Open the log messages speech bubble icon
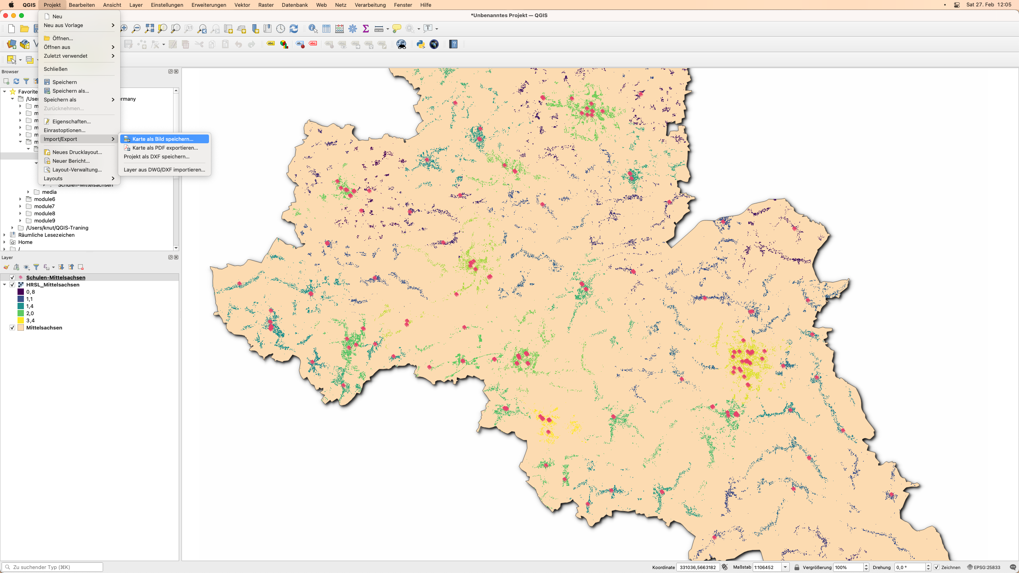The height and width of the screenshot is (573, 1019). click(x=1013, y=567)
